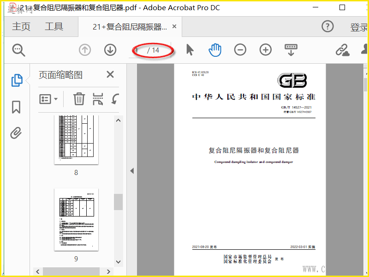369x277 pixels.
Task: Close the 21+复合阻尼隔振器 document tab
Action: (174, 26)
